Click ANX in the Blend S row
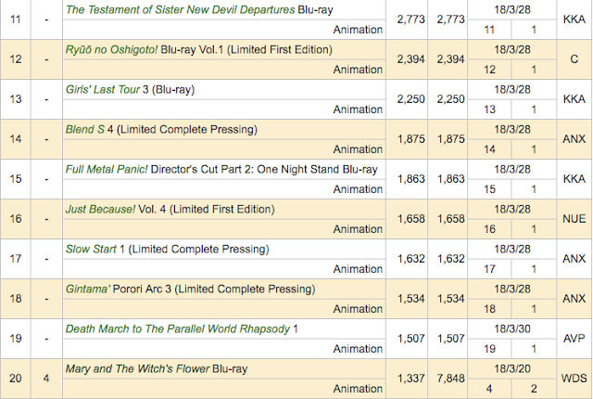The height and width of the screenshot is (399, 593). [574, 139]
